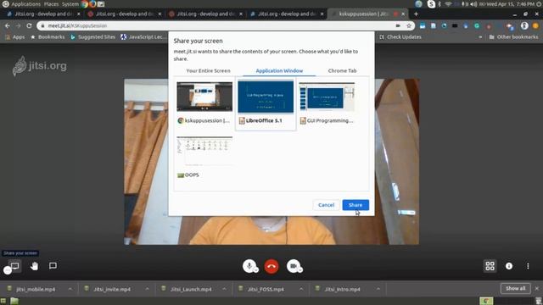
Task: Open Other bookmarks folder
Action: tap(513, 36)
